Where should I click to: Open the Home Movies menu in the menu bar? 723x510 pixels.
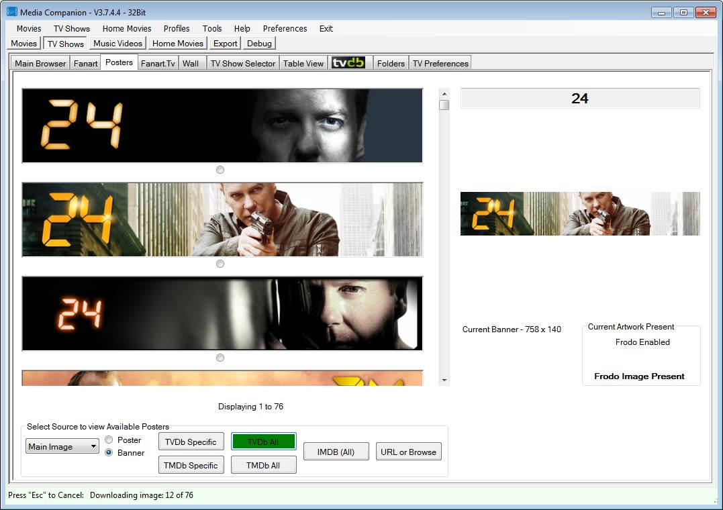[x=127, y=29]
